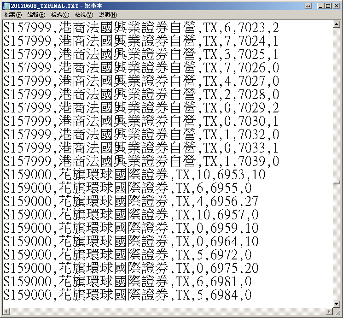Click the line ending with 7028,0

point(141,94)
